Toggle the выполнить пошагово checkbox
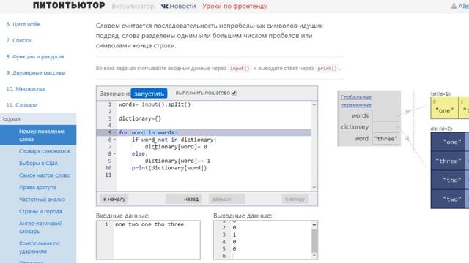 (234, 93)
